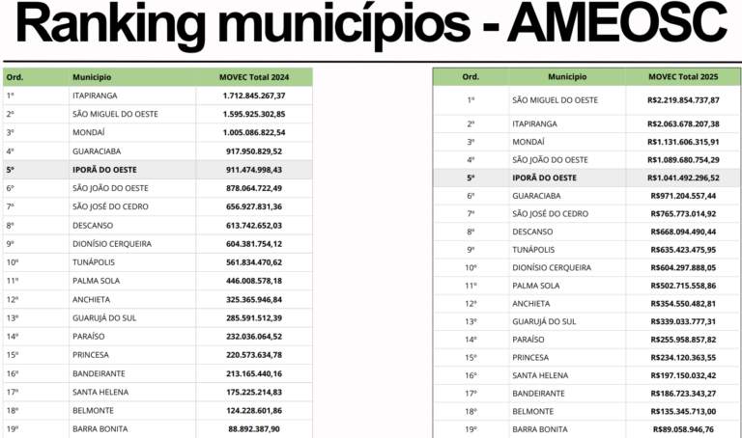Click the value 1.005.086.822,54 for Mondaí

[254, 132]
